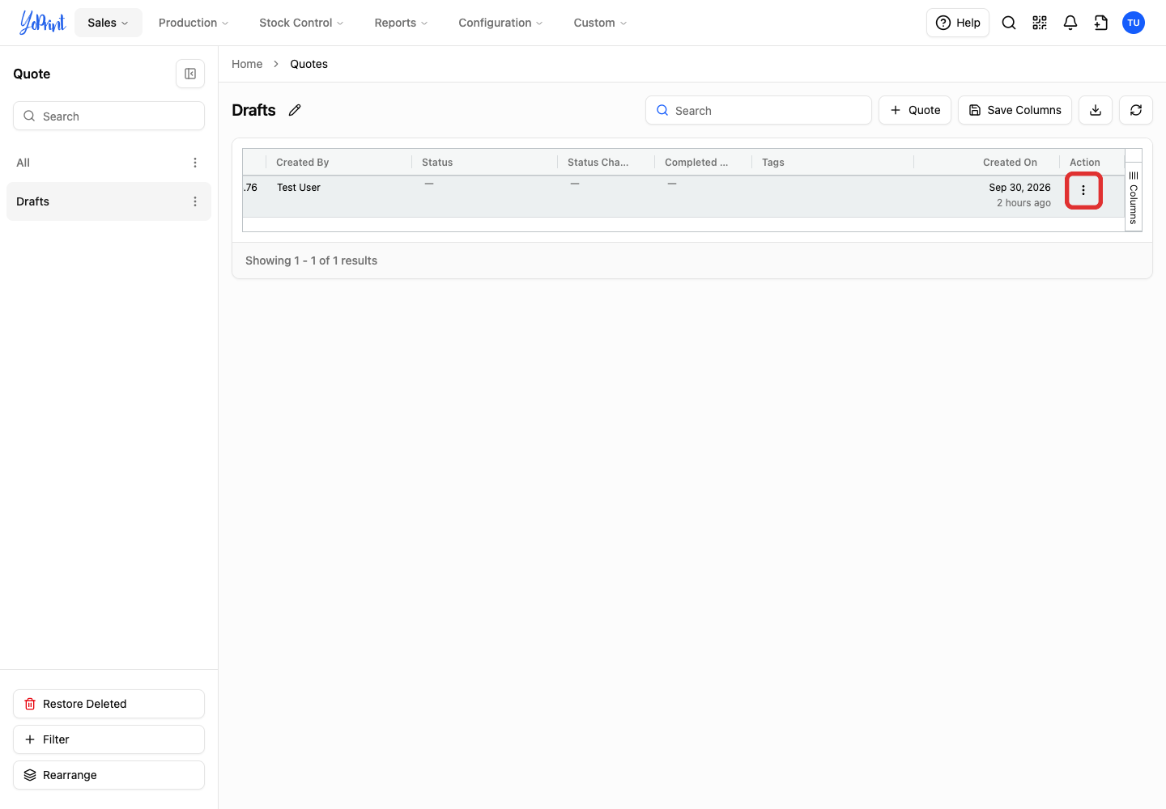Screen dimensions: 1166x809
Task: Expand the Sales menu
Action: [109, 23]
